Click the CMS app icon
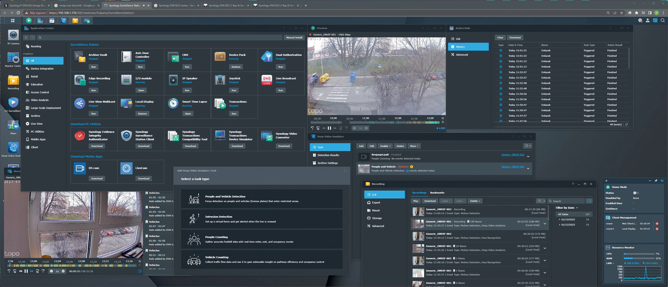The width and height of the screenshot is (668, 287). [x=173, y=57]
